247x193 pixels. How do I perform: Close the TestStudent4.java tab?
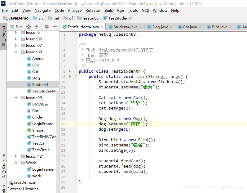[102, 27]
